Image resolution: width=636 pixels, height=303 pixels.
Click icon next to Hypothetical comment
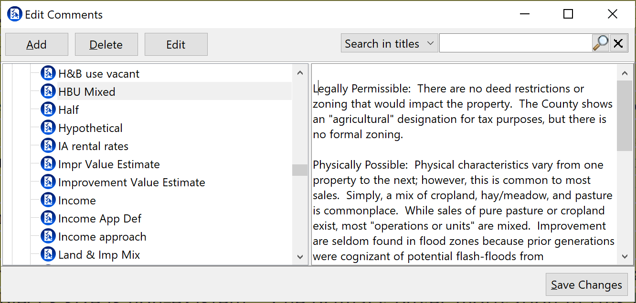[48, 128]
